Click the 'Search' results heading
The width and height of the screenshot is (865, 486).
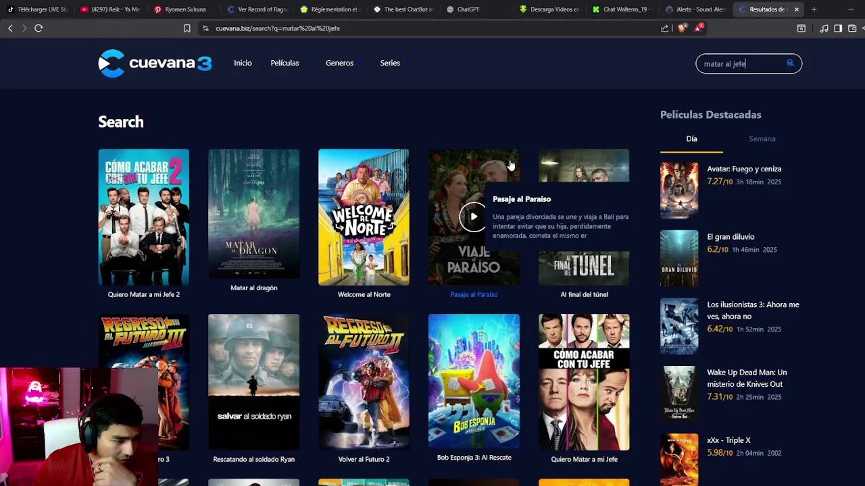(121, 122)
